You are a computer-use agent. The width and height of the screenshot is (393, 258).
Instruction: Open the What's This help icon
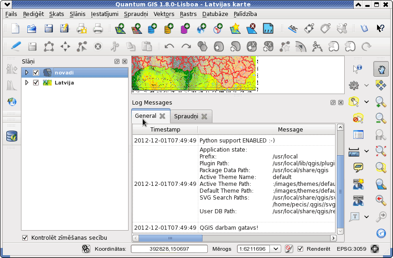(381, 28)
